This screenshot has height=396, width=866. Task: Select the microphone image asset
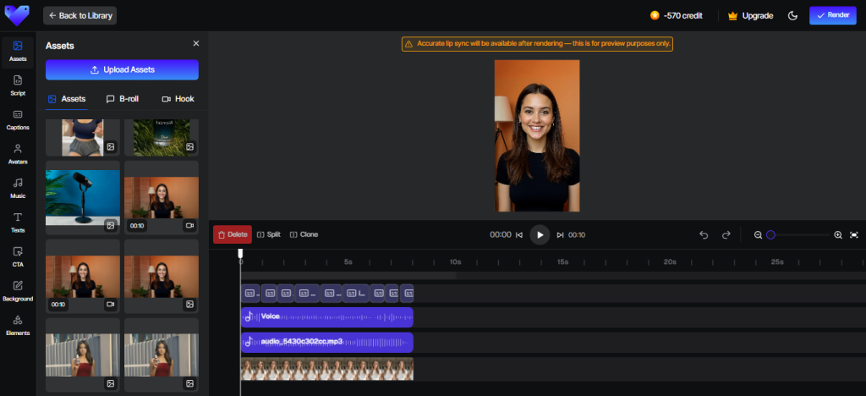pyautogui.click(x=83, y=197)
